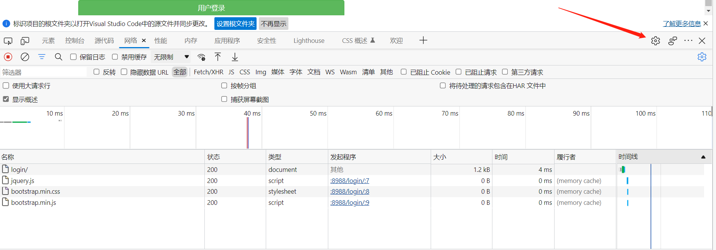Enable 捕获屏幕截图 checkbox
The width and height of the screenshot is (716, 250).
pyautogui.click(x=224, y=99)
